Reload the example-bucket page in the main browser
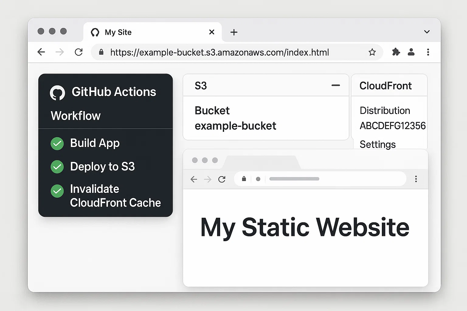The width and height of the screenshot is (467, 311). 79,52
